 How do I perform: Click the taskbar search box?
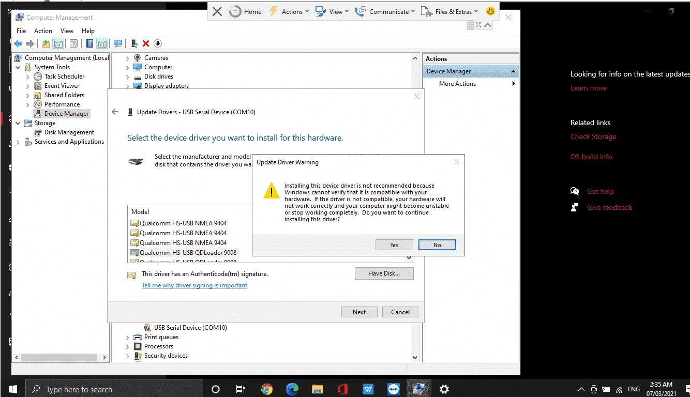[x=114, y=389]
